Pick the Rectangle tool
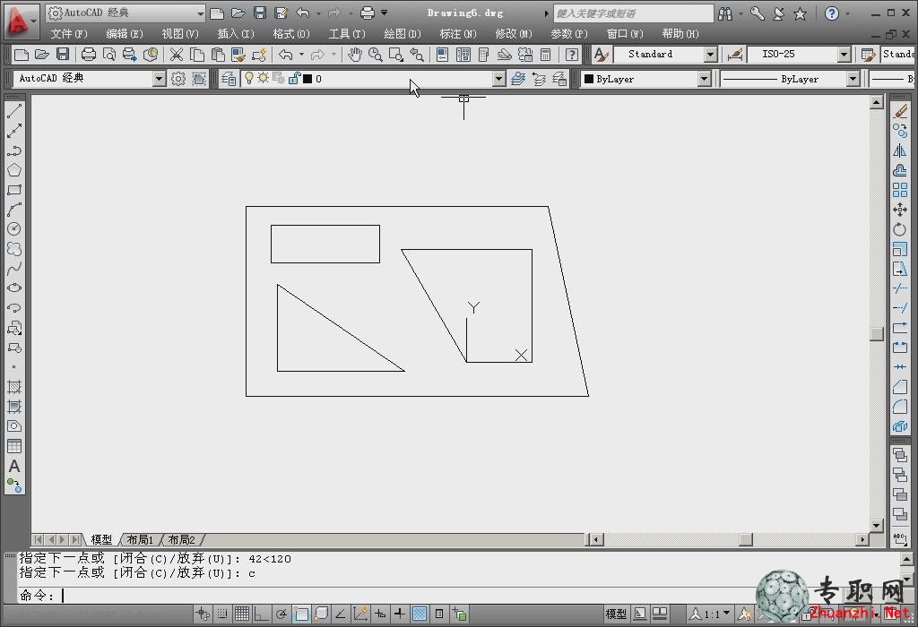 [14, 190]
